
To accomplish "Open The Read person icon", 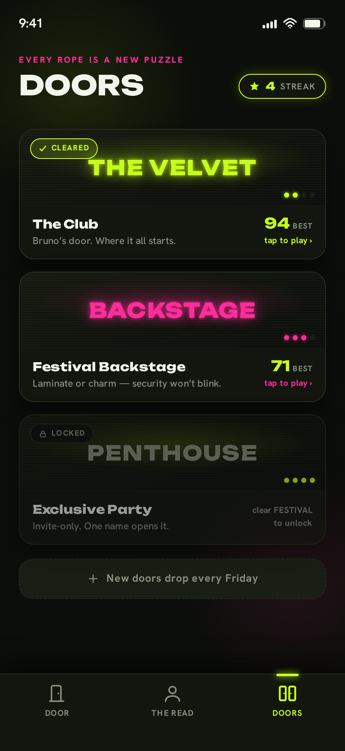I will point(172,693).
